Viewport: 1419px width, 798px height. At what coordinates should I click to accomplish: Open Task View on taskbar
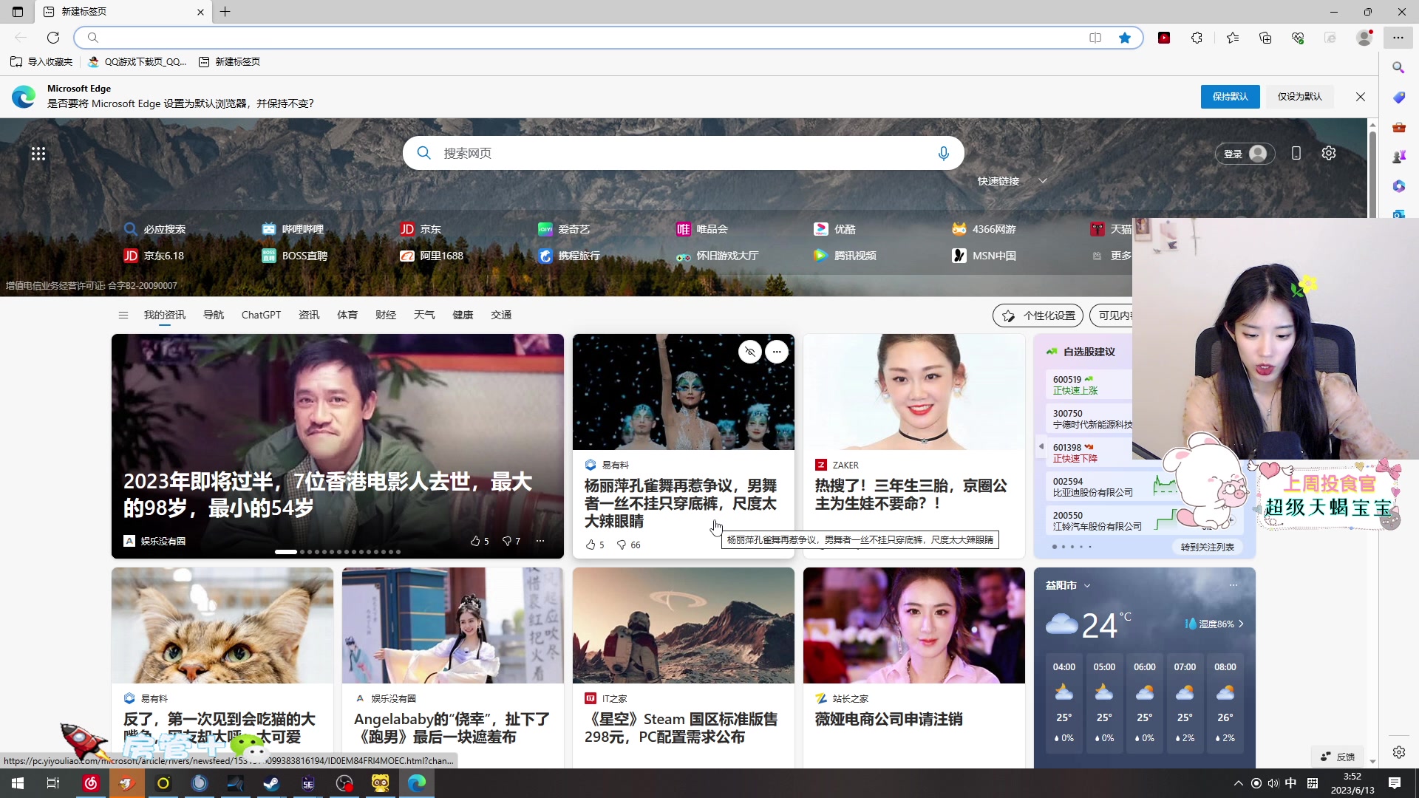pos(53,783)
